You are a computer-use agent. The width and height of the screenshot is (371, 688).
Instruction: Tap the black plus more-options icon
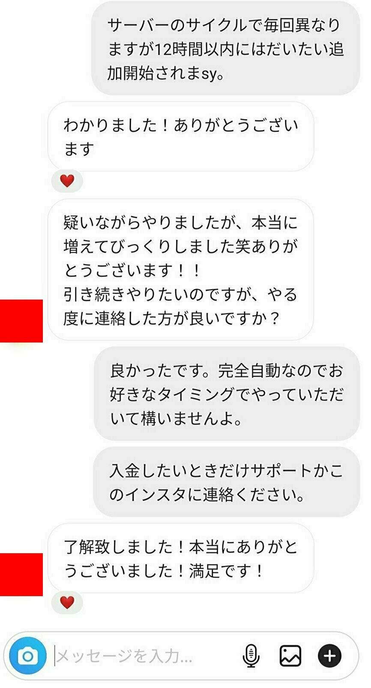[329, 656]
